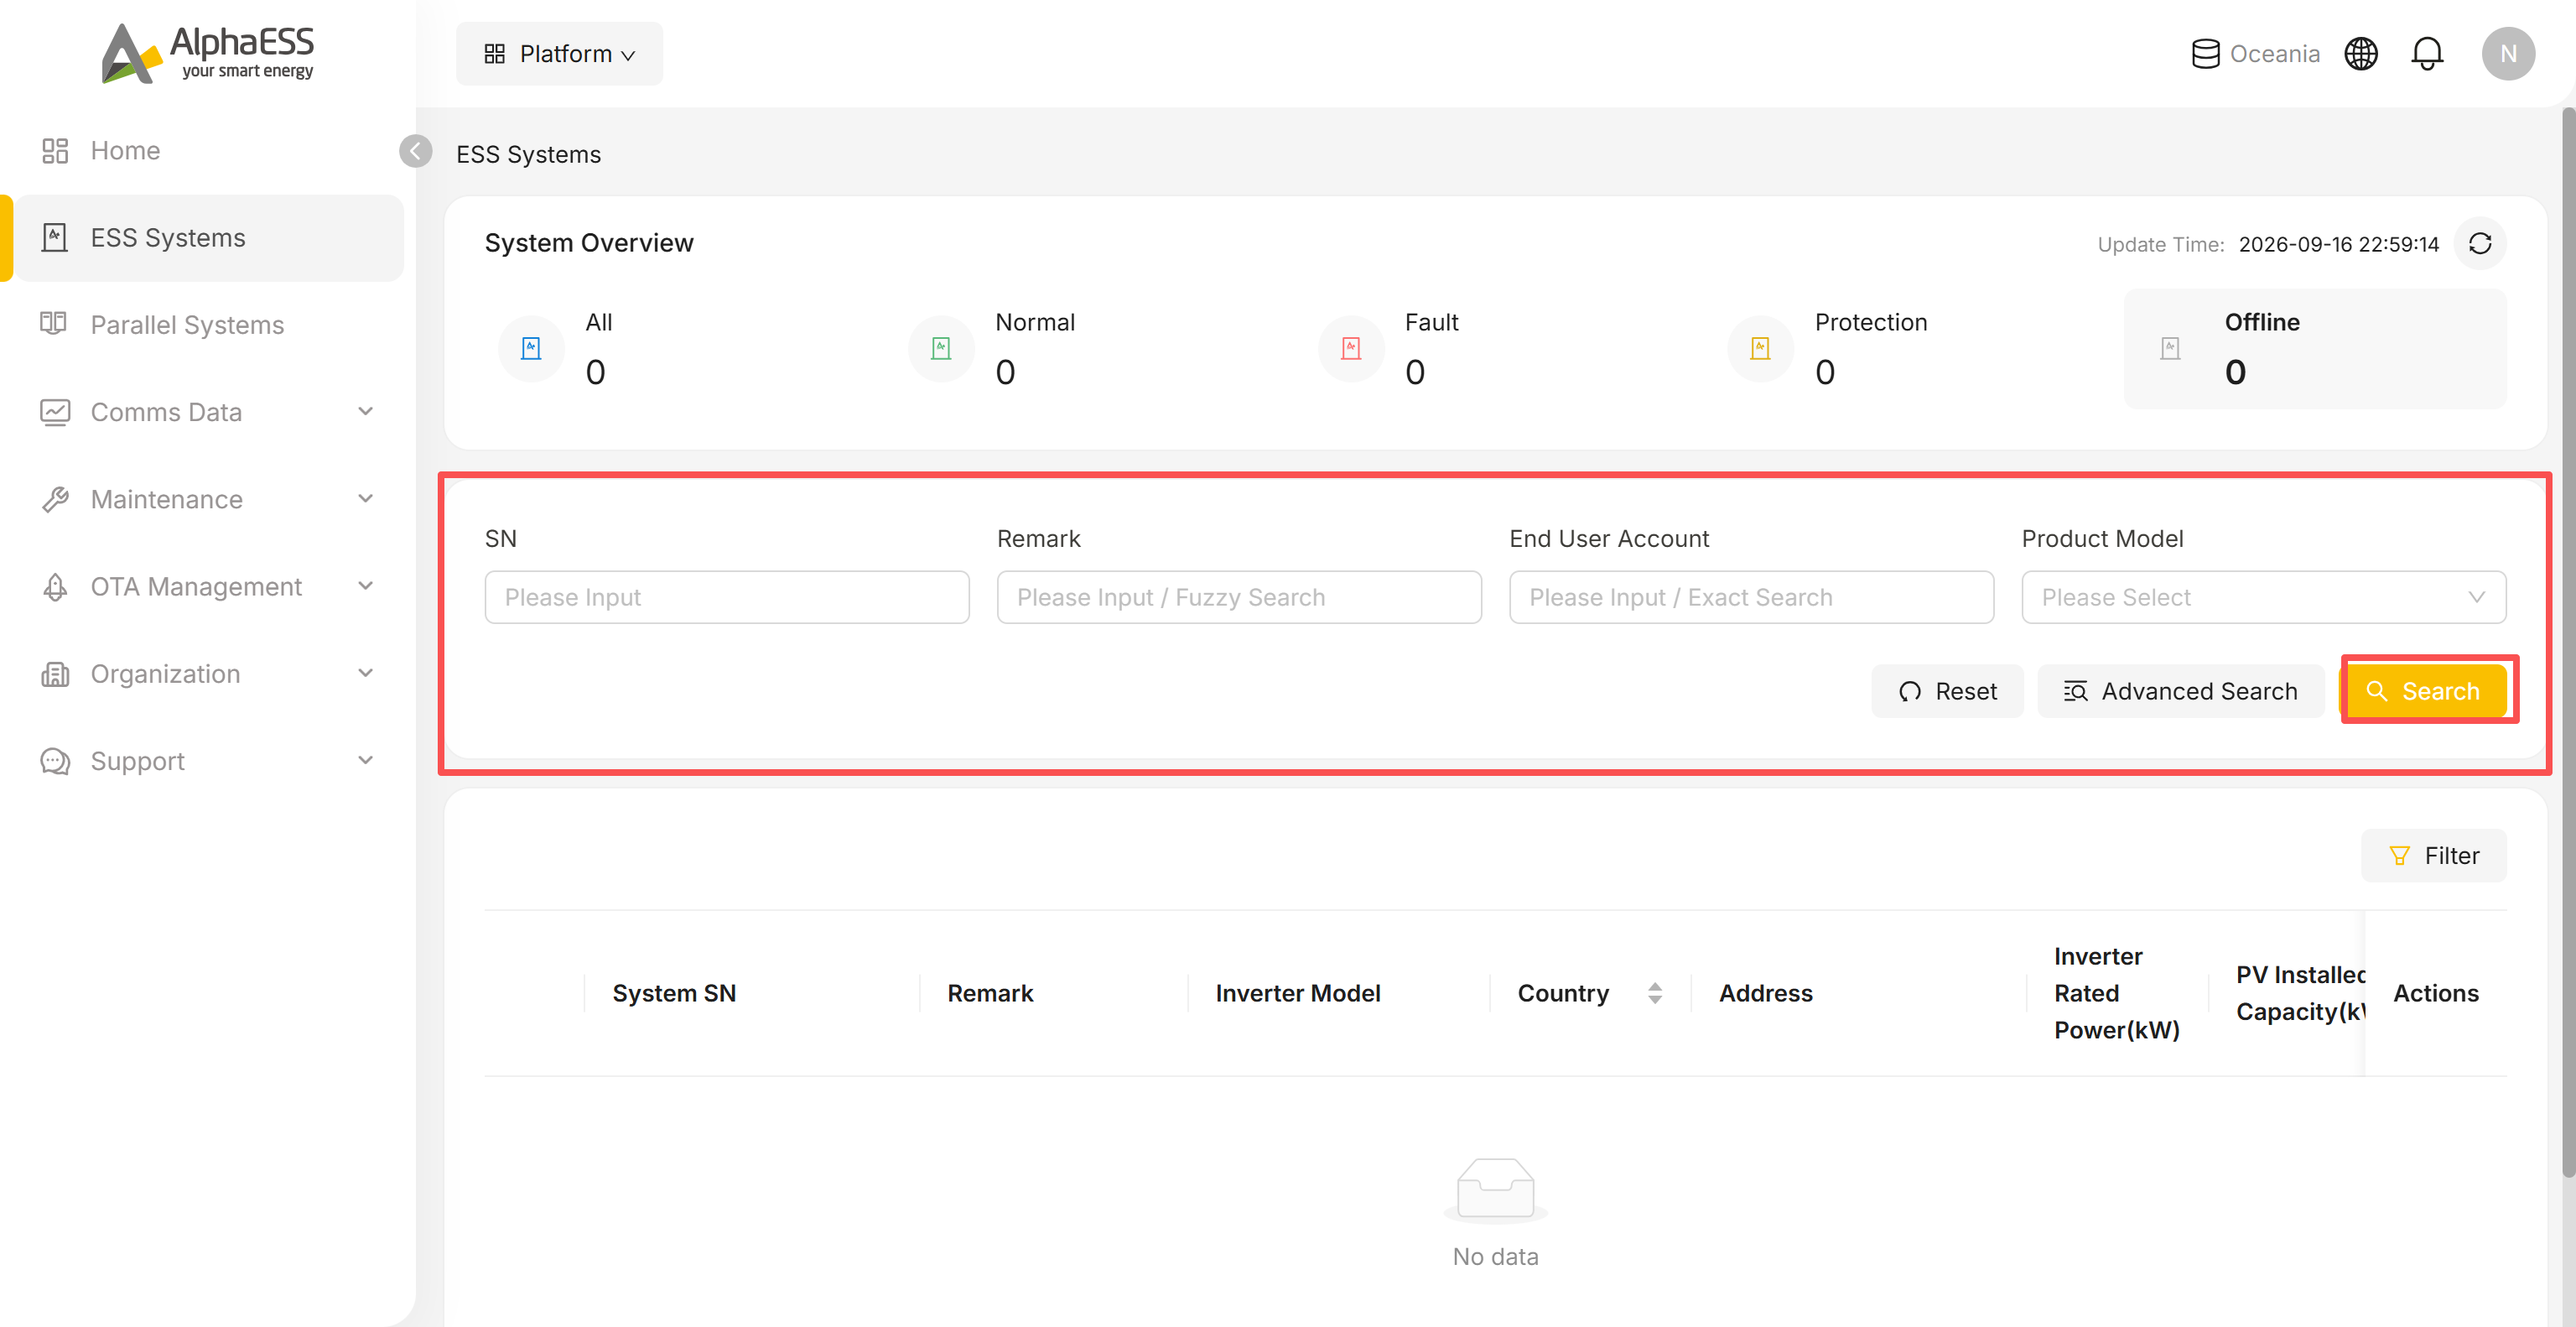
Task: Expand the Support menu
Action: click(208, 761)
